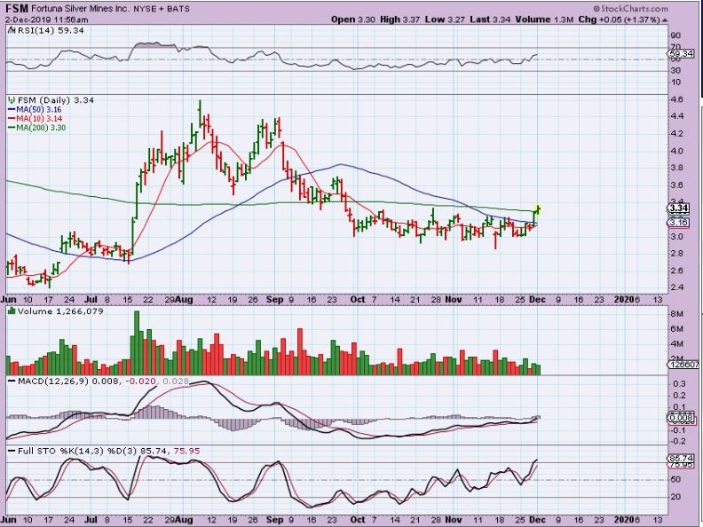The image size is (703, 527).
Task: Click the Volume 1.3M header value
Action: click(543, 20)
